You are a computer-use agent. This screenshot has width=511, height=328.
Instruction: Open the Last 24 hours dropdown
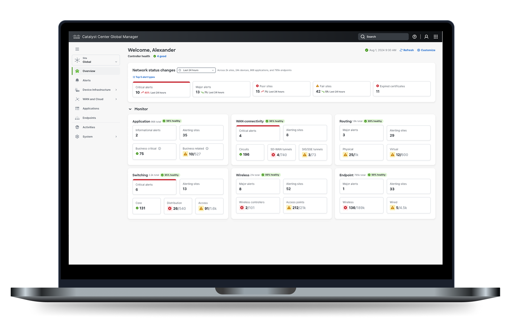196,70
